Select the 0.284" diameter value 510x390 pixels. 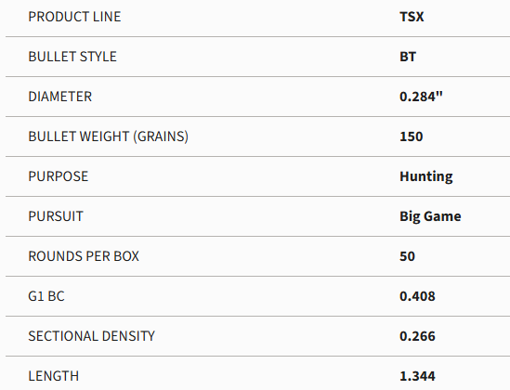pos(421,97)
